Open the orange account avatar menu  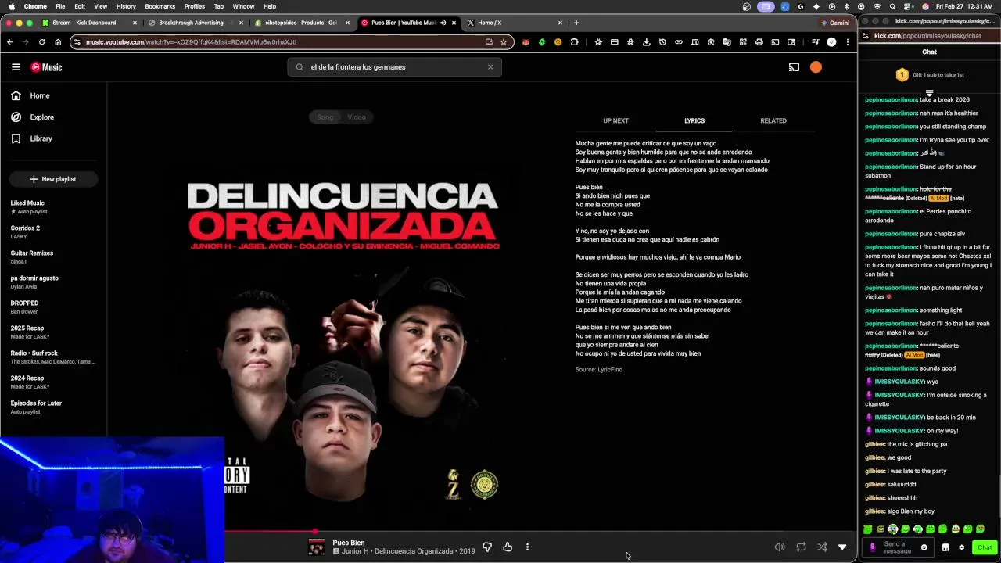tap(816, 67)
